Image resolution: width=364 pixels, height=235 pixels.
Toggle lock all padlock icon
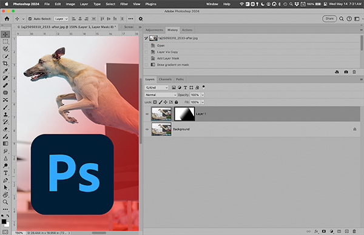coord(177,102)
